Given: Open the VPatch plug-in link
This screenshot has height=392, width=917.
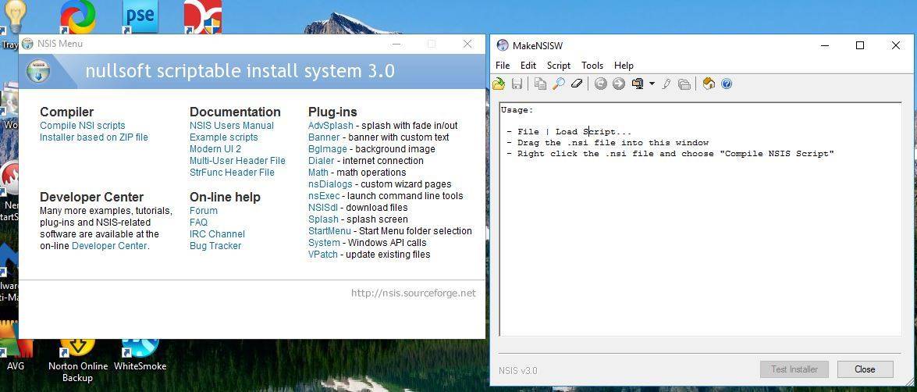Looking at the screenshot, I should click(323, 254).
